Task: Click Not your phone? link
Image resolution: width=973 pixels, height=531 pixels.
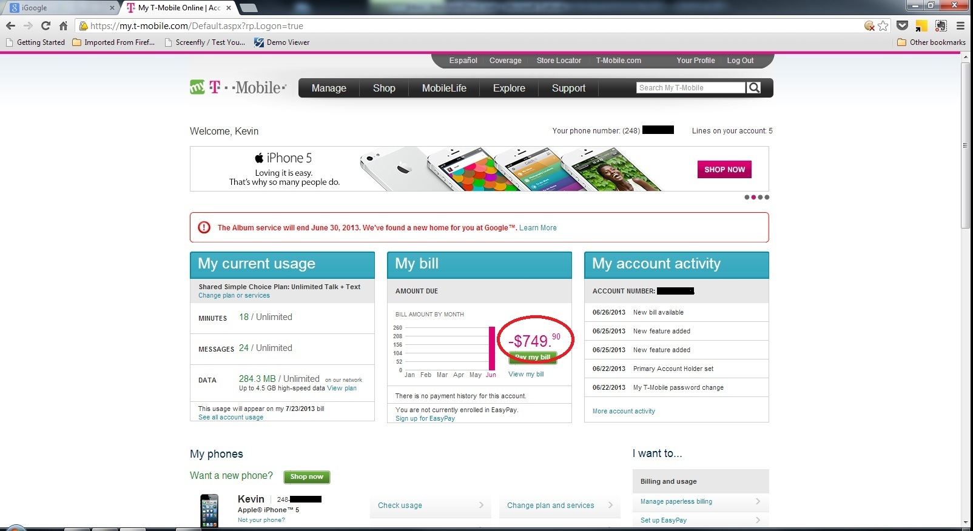Action: (261, 520)
